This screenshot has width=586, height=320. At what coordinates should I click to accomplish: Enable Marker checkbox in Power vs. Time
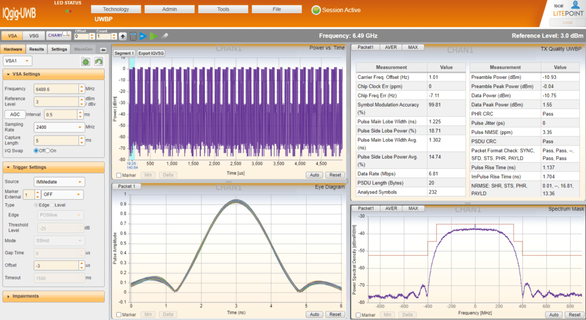coord(119,175)
